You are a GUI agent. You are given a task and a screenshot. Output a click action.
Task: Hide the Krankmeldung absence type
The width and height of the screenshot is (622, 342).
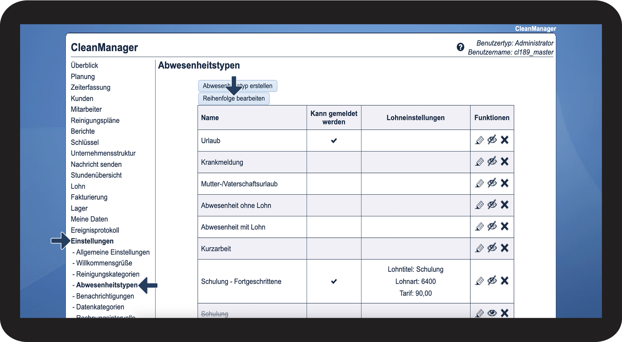pos(492,162)
